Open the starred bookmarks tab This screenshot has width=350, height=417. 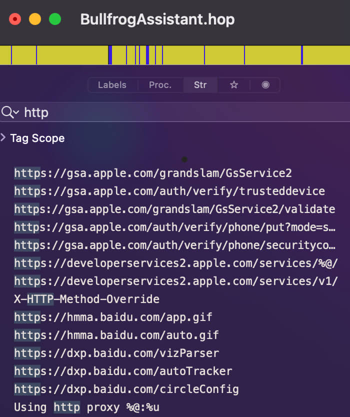pos(233,85)
